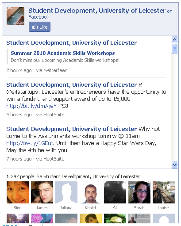The image size is (181, 226).
Task: Click 'via HootSuite' under the 7 hours ago post
Action: pyautogui.click(x=50, y=159)
